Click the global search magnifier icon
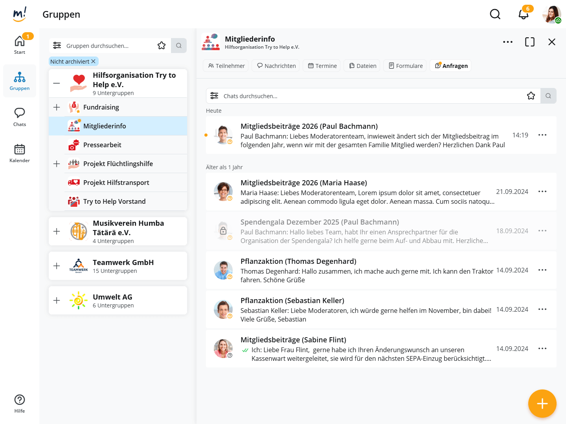The width and height of the screenshot is (566, 424). pyautogui.click(x=495, y=14)
